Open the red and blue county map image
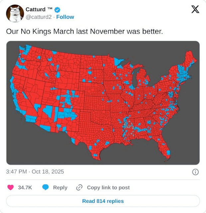206x213 pixels. point(103,103)
